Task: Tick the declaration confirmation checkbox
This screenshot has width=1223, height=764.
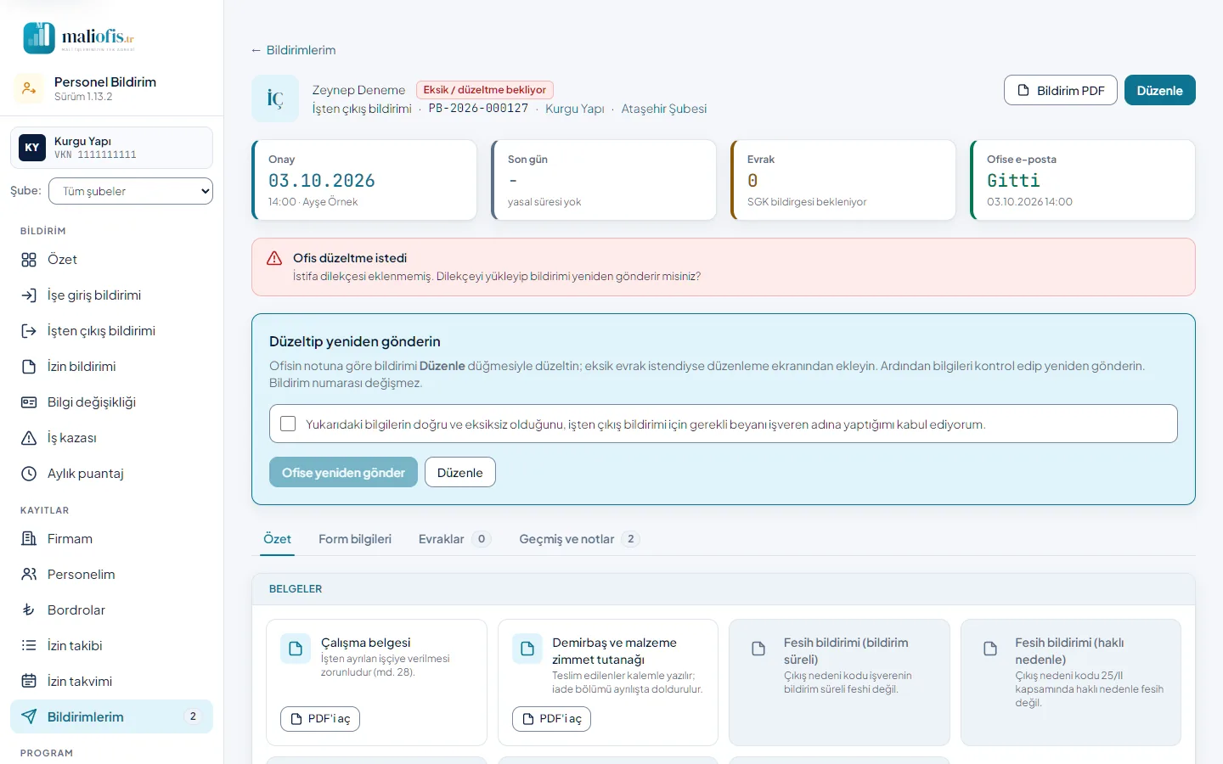Action: [x=288, y=424]
